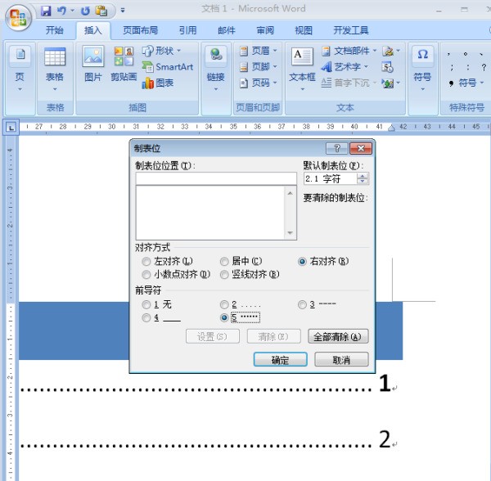The image size is (491, 481).
Task: Click the right indent marker on ruler
Action: (x=391, y=128)
